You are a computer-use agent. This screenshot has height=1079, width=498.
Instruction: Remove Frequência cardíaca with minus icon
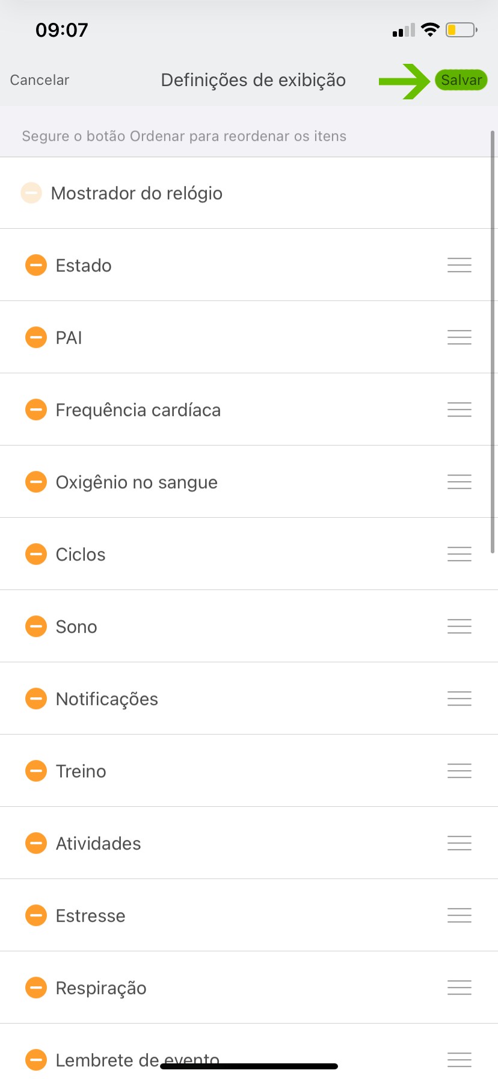tap(36, 409)
